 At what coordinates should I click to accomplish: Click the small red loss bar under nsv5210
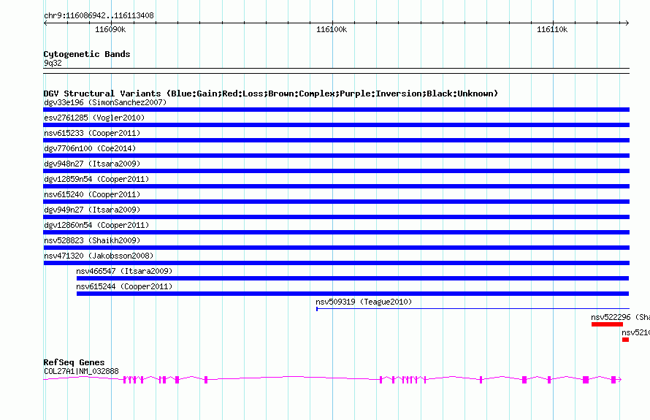626,340
